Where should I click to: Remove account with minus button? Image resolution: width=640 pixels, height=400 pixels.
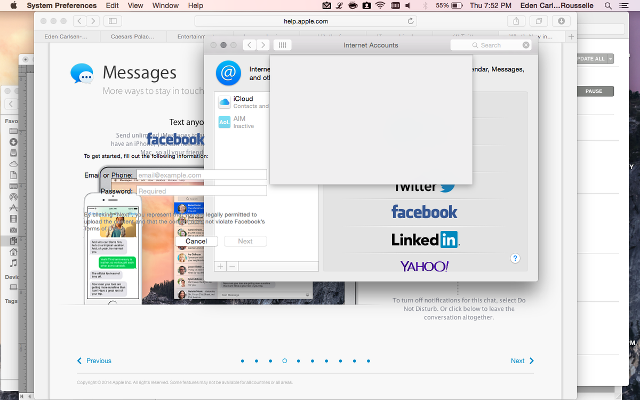pyautogui.click(x=233, y=266)
